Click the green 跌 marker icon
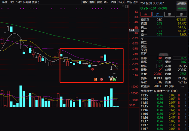This screenshot has height=131, width=189. [x=114, y=79]
